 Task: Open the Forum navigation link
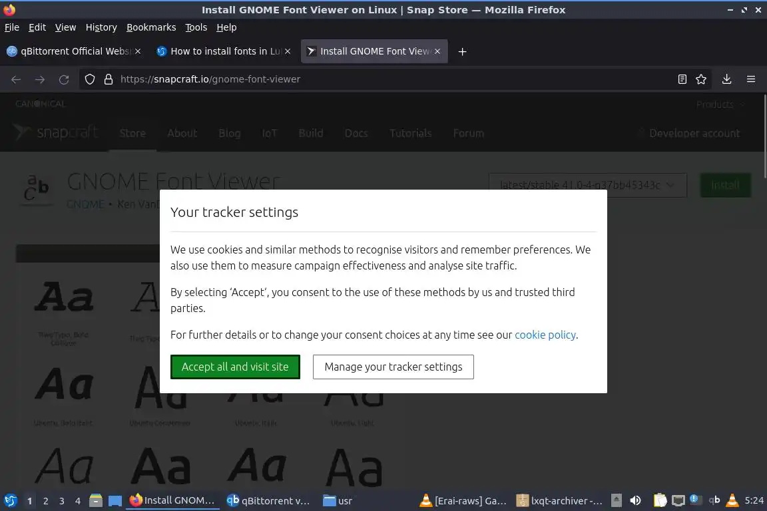469,134
